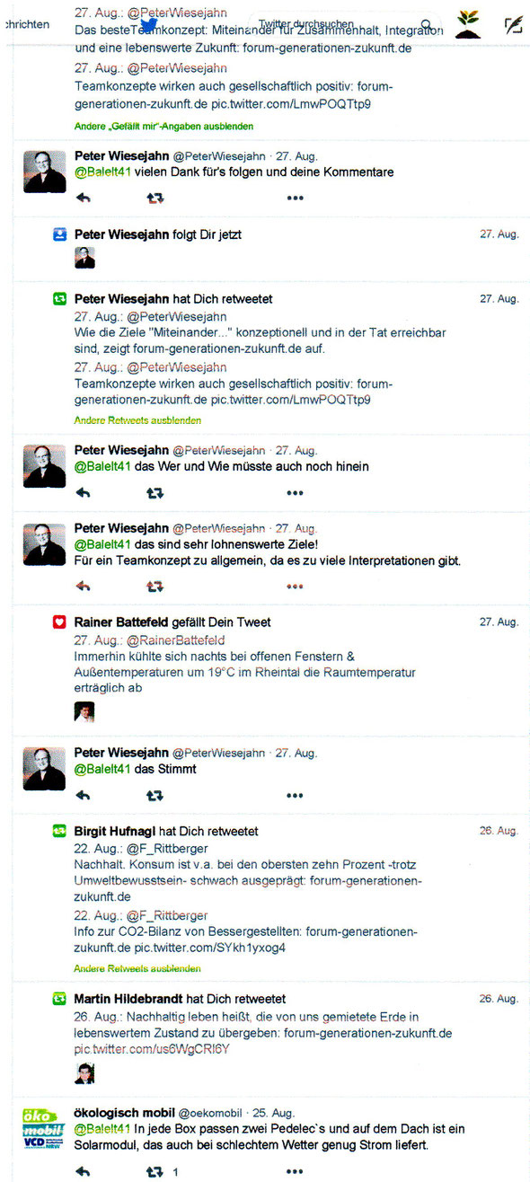This screenshot has width=530, height=1182.
Task: Open the Nachrichten tab
Action: (x=26, y=24)
